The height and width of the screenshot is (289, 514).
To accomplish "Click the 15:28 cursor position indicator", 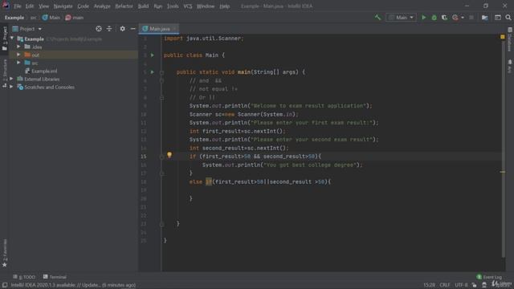I will click(x=429, y=285).
